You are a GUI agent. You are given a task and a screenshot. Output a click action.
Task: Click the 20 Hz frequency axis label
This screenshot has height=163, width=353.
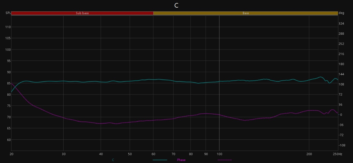11,154
